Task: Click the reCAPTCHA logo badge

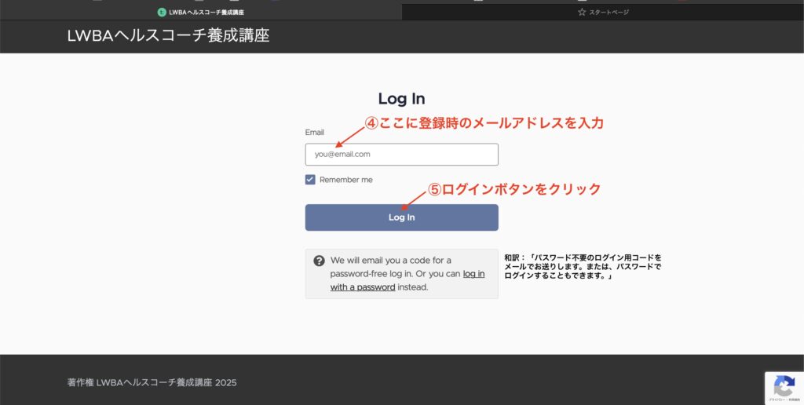Action: (784, 385)
